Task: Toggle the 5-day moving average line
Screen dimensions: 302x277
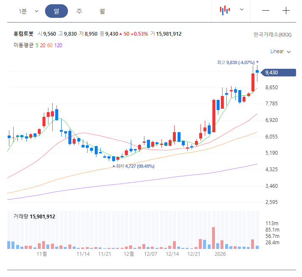Action: pos(37,45)
